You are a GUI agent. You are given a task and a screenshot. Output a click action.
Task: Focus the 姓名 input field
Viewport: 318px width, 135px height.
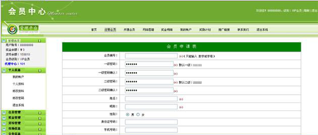coord(151,99)
